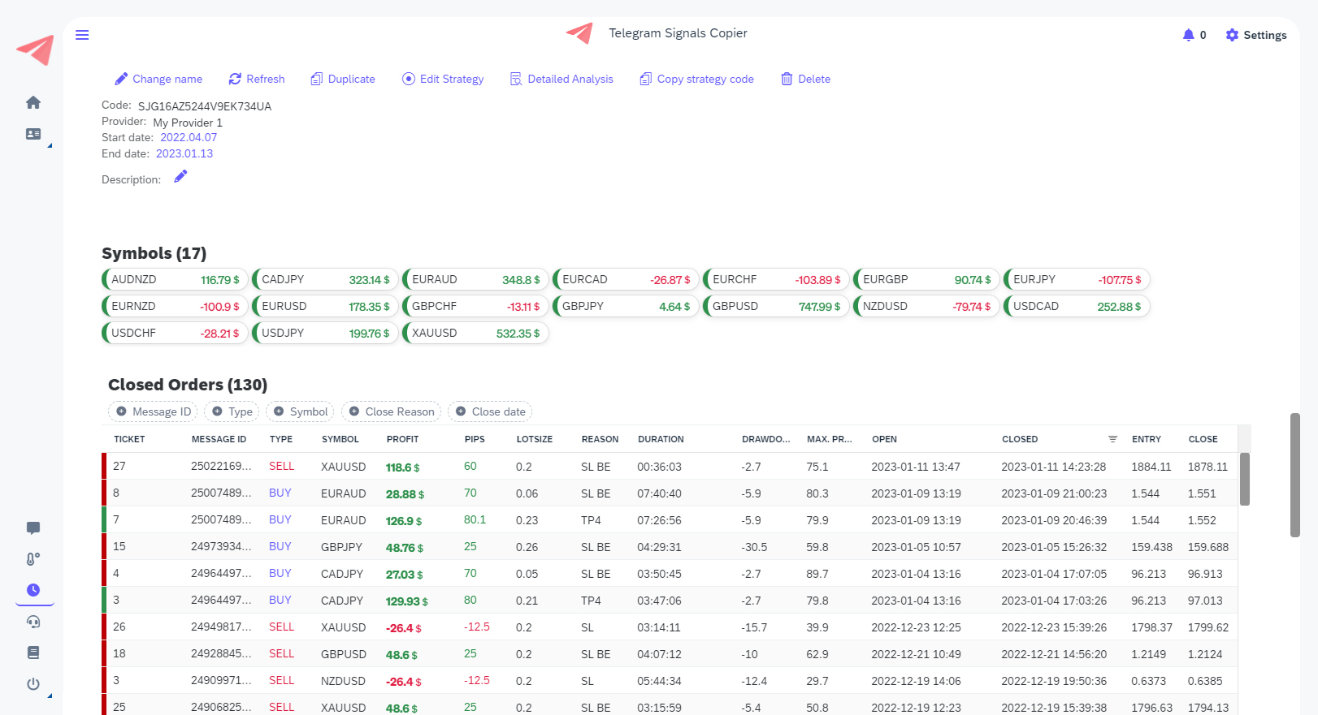The width and height of the screenshot is (1318, 715).
Task: Select the clock icon in sidebar
Action: 33,590
